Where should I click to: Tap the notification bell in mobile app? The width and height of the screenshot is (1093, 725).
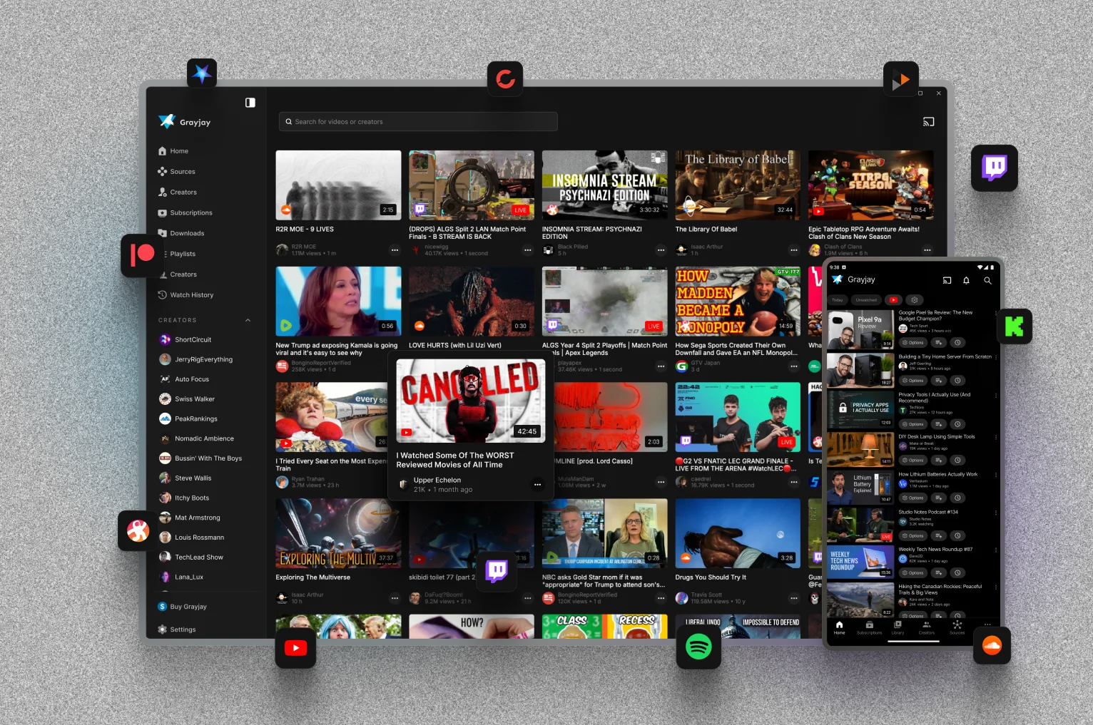pyautogui.click(x=966, y=280)
